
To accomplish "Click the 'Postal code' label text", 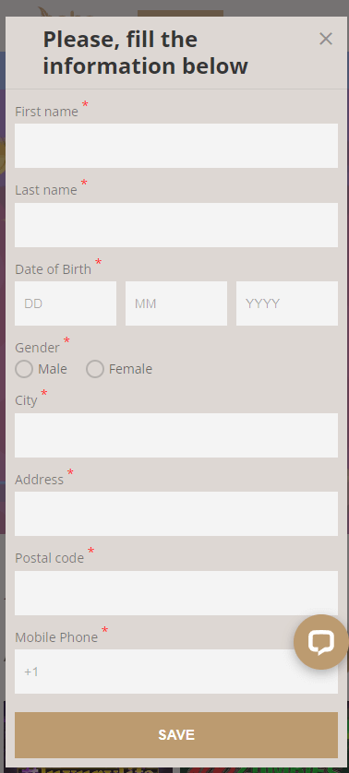I will (x=49, y=558).
